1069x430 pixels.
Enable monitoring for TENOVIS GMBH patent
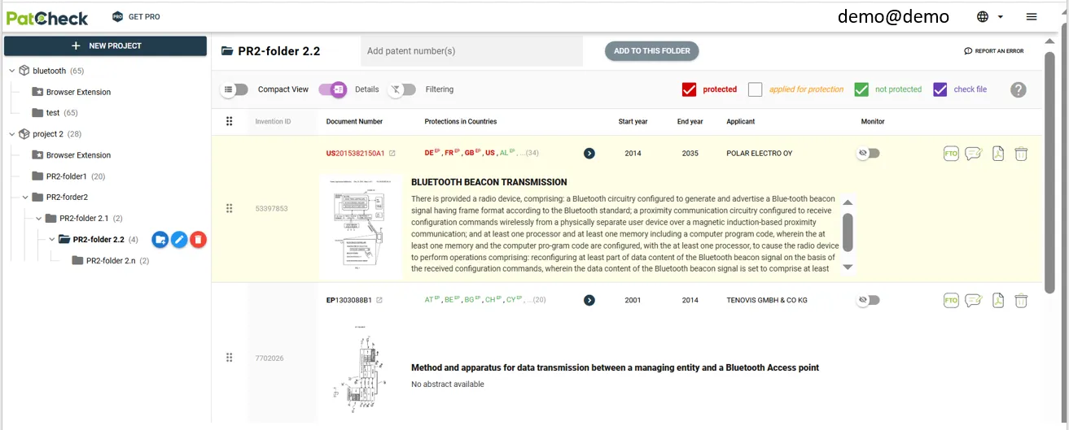(869, 300)
